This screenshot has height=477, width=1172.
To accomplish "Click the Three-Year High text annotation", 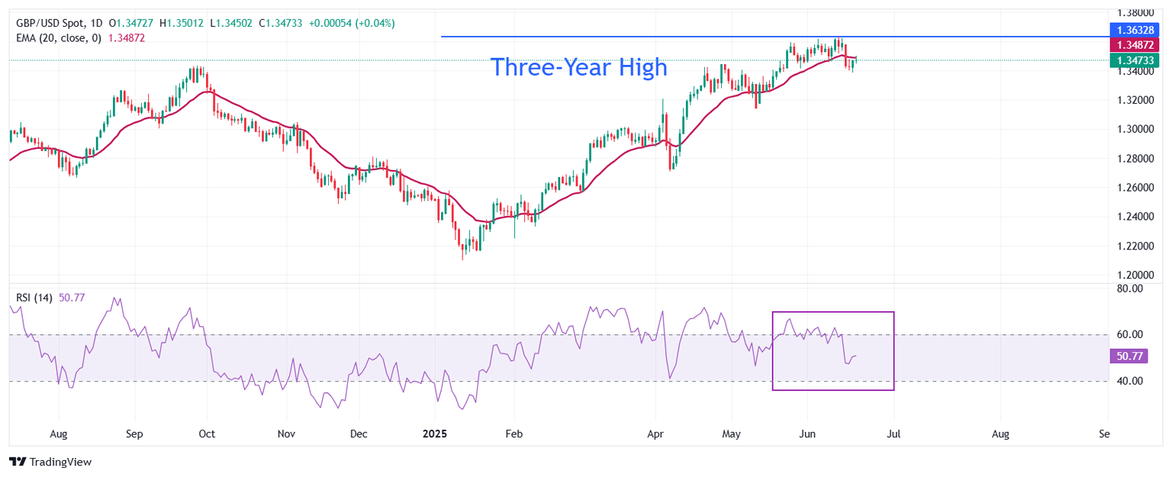I will point(578,67).
